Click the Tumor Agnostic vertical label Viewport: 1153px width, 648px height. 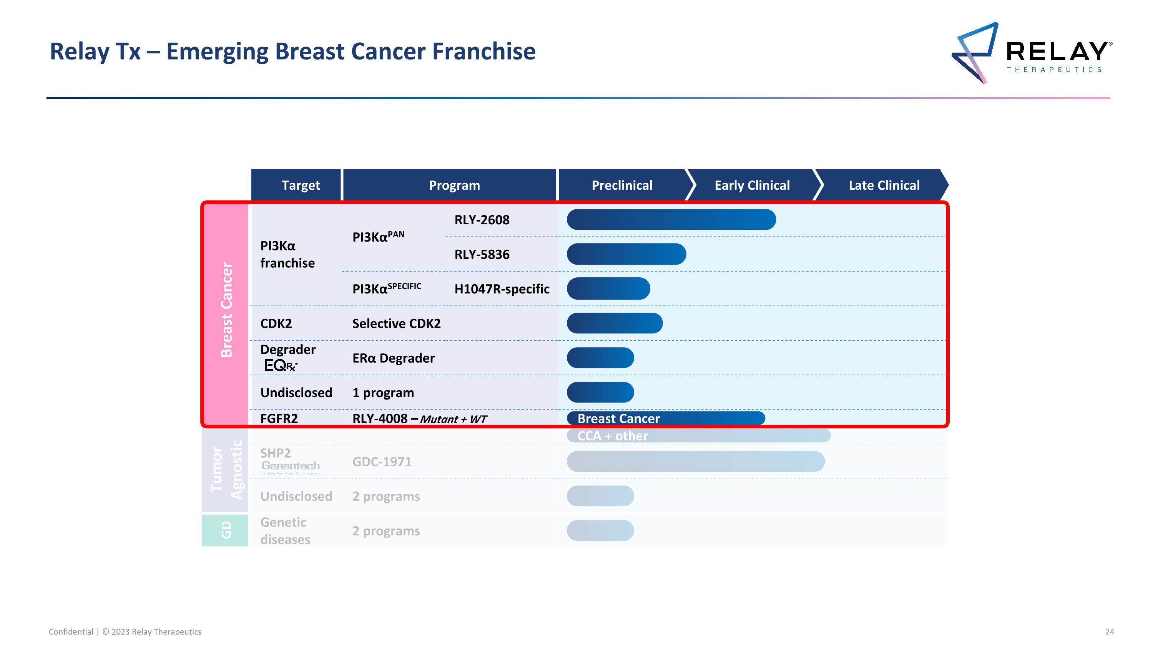(226, 469)
